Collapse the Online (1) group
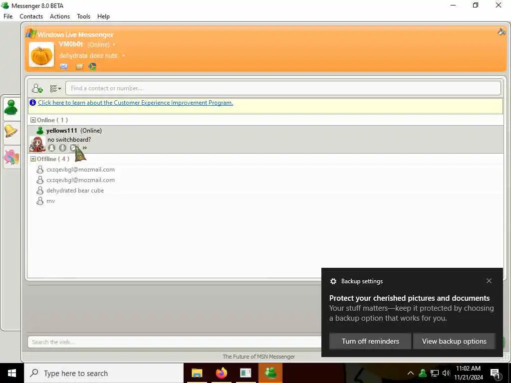 coord(33,120)
